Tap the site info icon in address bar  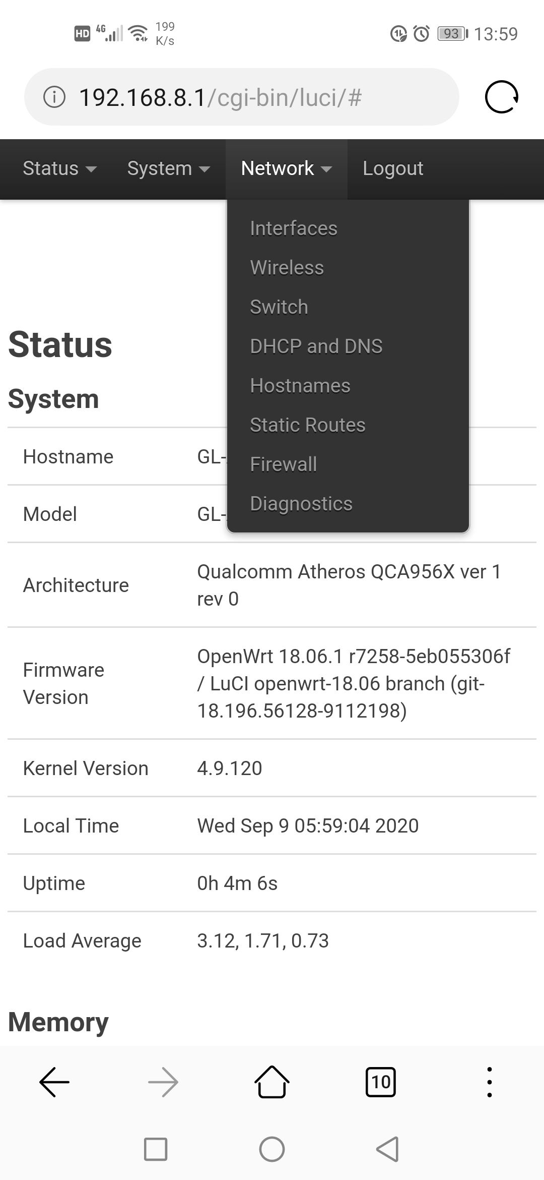[54, 97]
